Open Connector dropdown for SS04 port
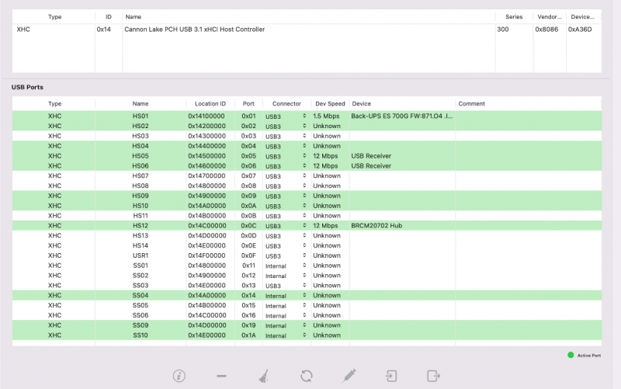This screenshot has width=621, height=389. coord(285,296)
